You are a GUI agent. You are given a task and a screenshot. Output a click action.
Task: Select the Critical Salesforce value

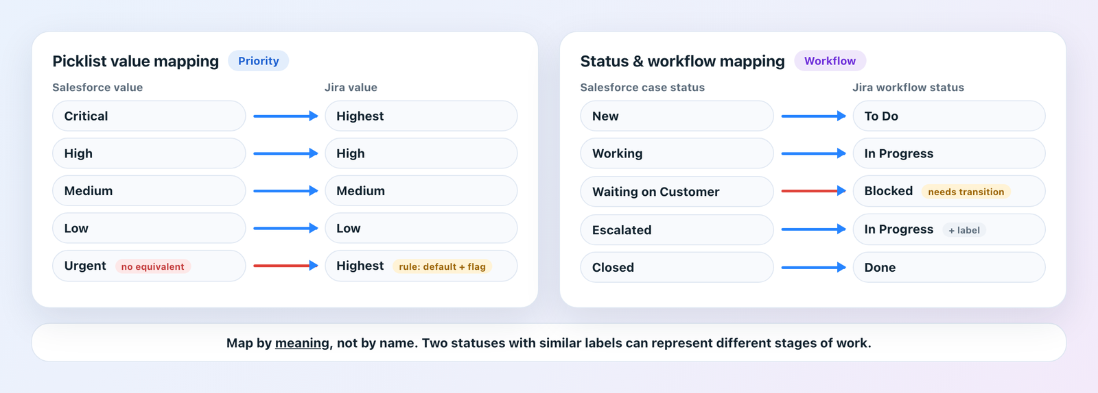tap(149, 116)
